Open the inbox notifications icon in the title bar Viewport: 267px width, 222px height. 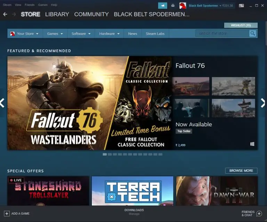[173, 6]
